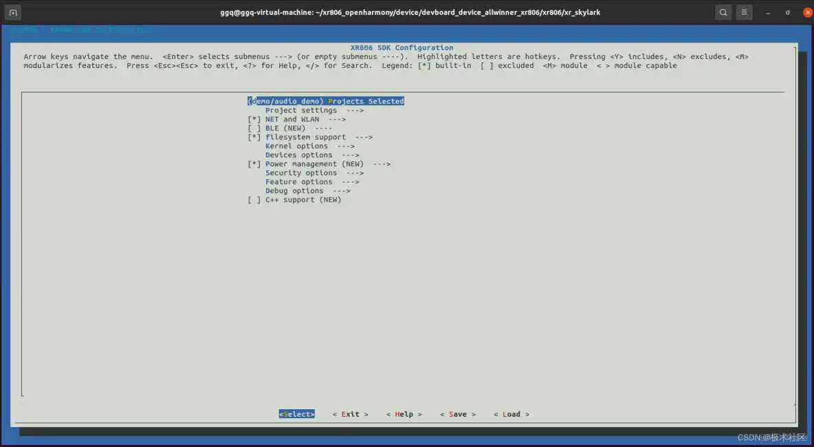Enable the BLE (NEW) option

[x=254, y=128]
